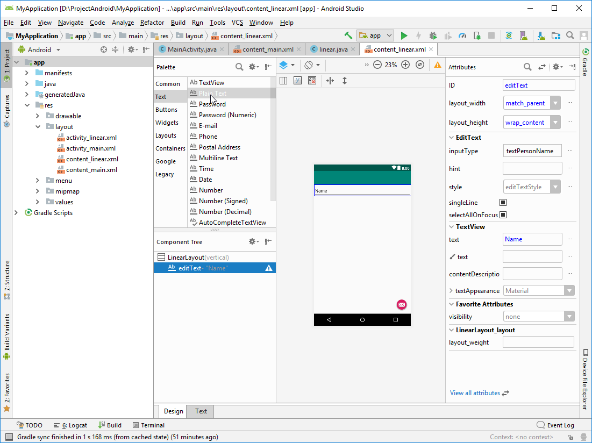This screenshot has width=592, height=443.
Task: Open the profiler with the gauge icon
Action: (x=462, y=36)
